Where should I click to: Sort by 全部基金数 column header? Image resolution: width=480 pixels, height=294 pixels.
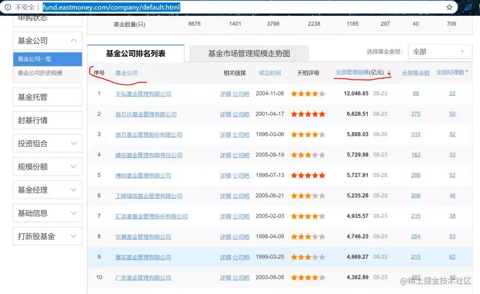point(416,73)
